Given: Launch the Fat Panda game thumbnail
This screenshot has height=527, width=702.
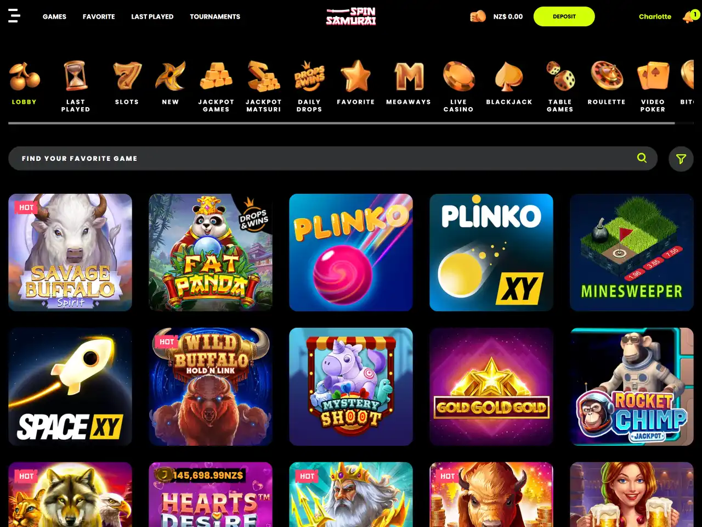Looking at the screenshot, I should 211,253.
